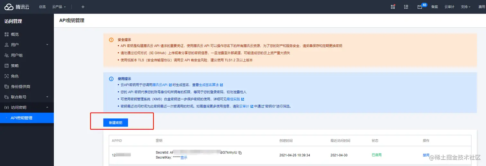Viewport: 486px width, 166px height.
Task: Click the 密钥 column header
Action: tap(159, 141)
